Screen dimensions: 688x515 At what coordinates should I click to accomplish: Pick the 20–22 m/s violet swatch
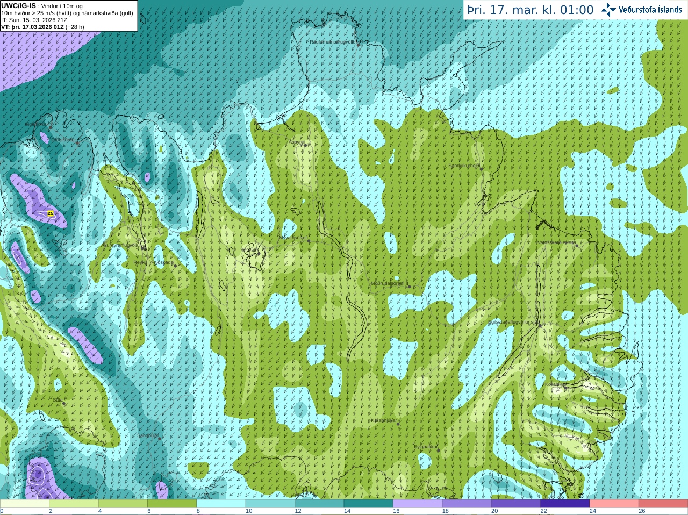[x=516, y=504]
